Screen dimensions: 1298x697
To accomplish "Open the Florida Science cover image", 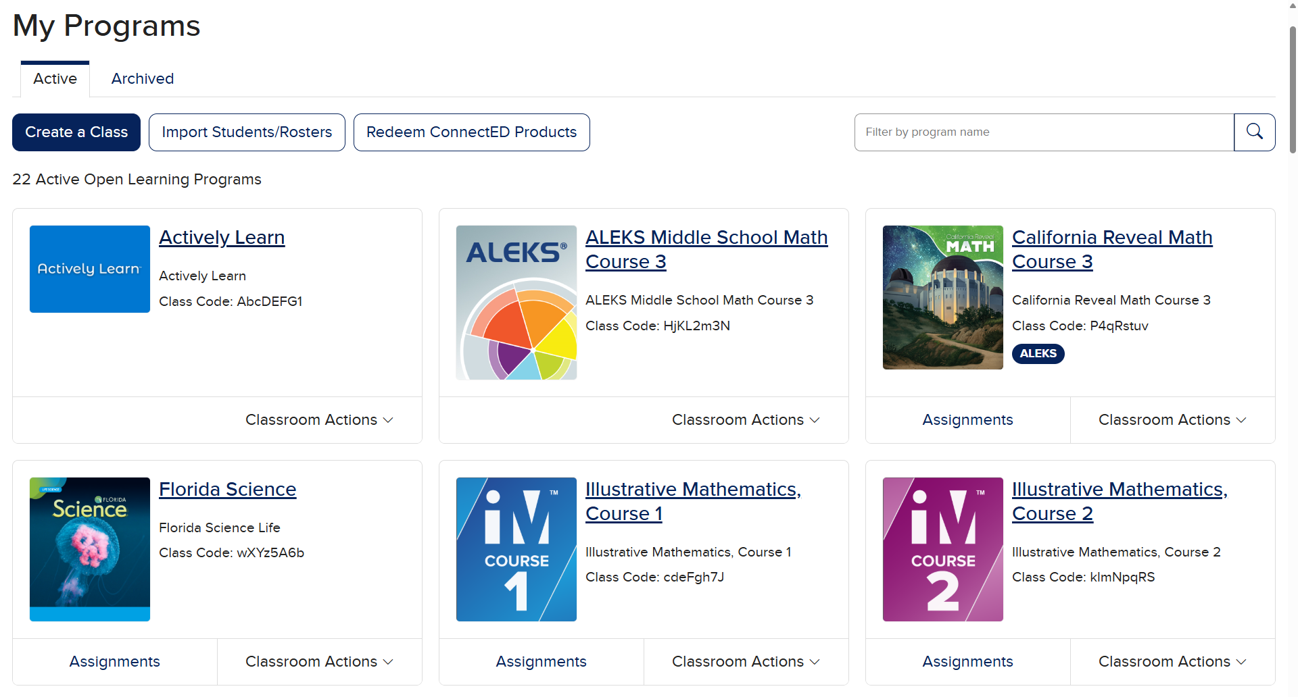I will pos(90,549).
